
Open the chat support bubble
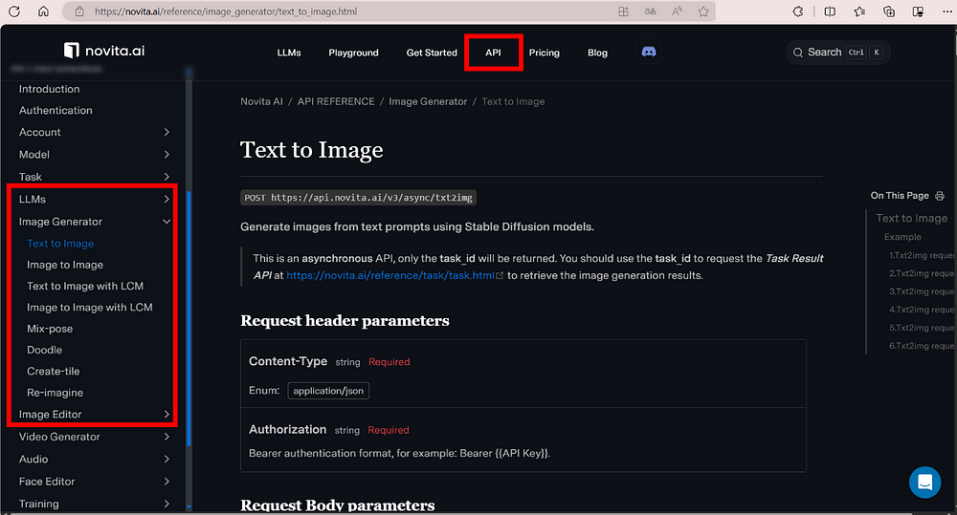[924, 483]
